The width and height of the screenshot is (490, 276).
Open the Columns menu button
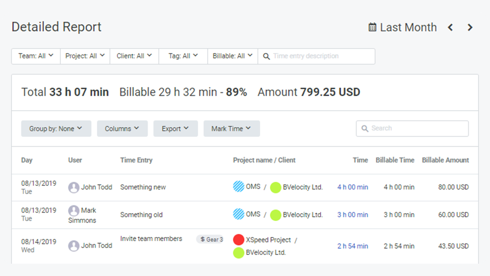point(122,129)
